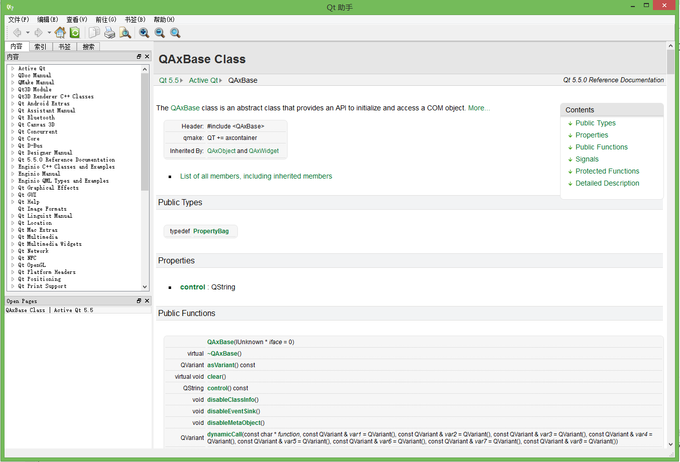Follow the Qt 5.5 breadcrumb link
This screenshot has height=462, width=680.
(169, 80)
